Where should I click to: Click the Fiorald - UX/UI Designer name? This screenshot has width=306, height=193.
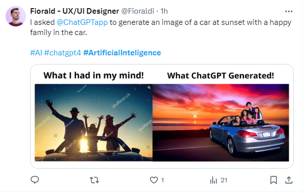pos(74,11)
